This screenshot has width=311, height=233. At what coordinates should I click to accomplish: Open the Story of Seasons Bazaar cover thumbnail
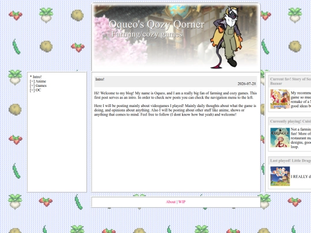280,99
